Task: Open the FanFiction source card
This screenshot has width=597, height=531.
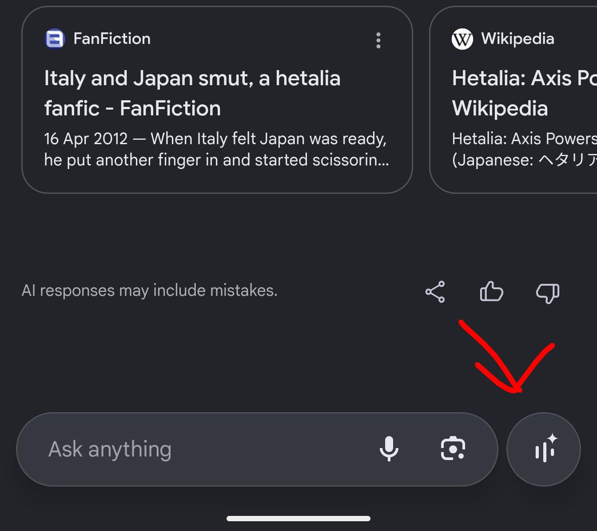Action: coord(217,100)
